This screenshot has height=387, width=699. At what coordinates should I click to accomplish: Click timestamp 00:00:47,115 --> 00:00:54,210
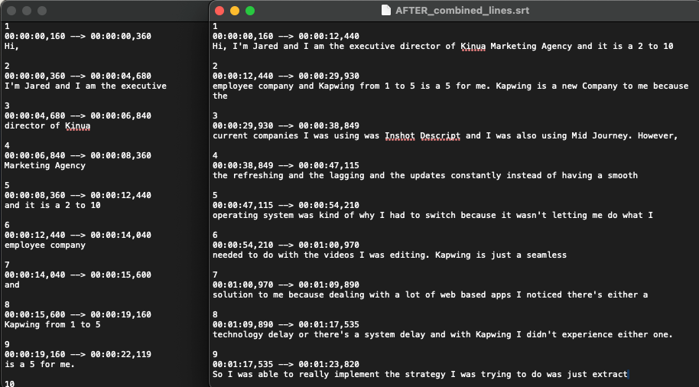[286, 205]
